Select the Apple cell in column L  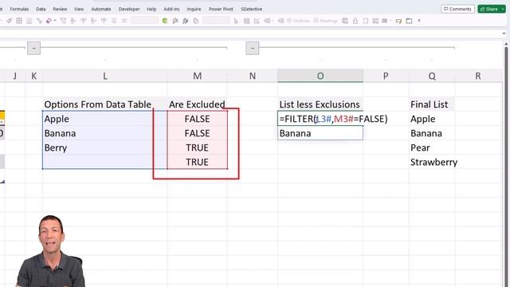pos(104,119)
